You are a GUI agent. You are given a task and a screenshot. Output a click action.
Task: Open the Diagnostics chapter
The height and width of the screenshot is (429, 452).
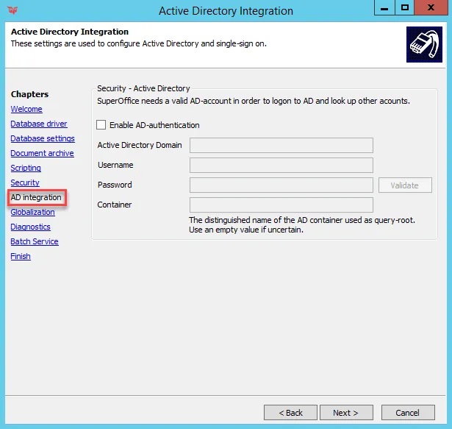pyautogui.click(x=30, y=227)
